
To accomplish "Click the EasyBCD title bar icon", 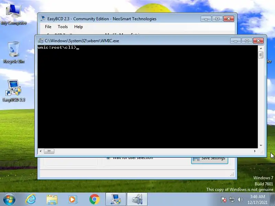I will click(x=43, y=19).
